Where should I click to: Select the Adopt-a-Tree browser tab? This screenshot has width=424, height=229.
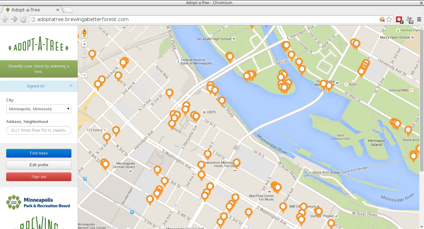point(32,10)
